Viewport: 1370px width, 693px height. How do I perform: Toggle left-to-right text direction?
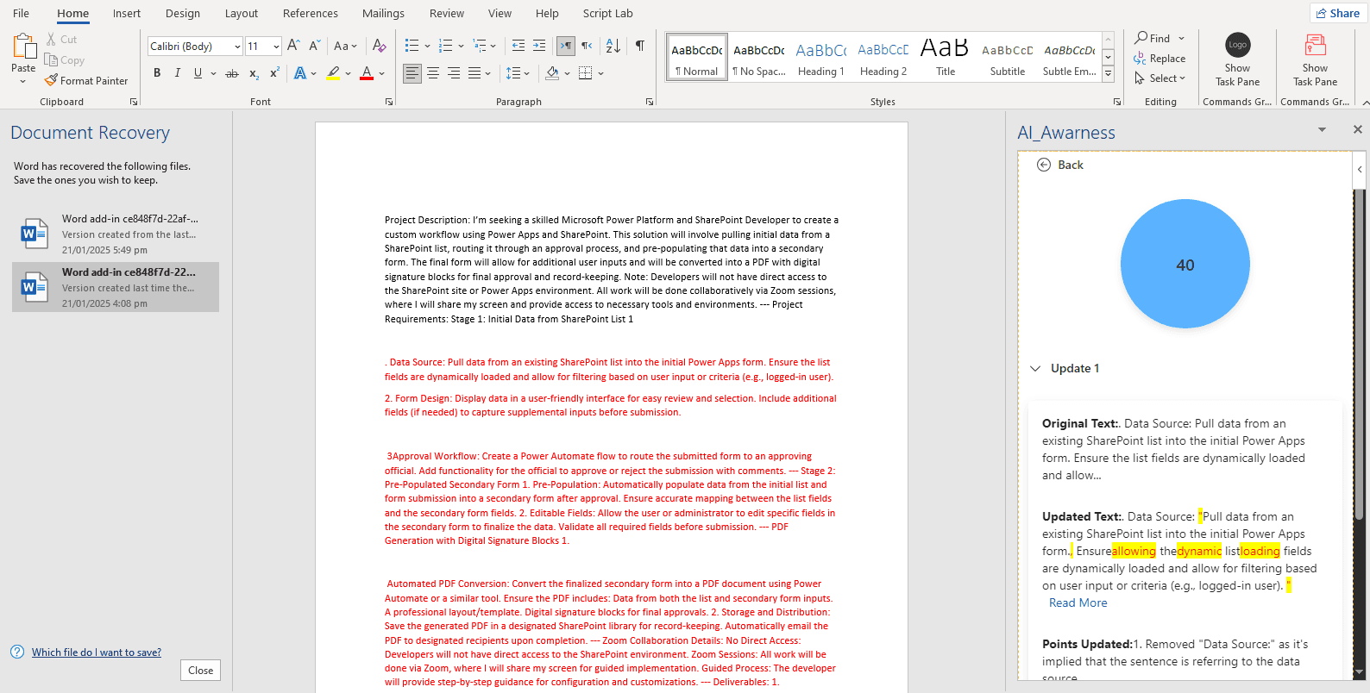pyautogui.click(x=565, y=46)
